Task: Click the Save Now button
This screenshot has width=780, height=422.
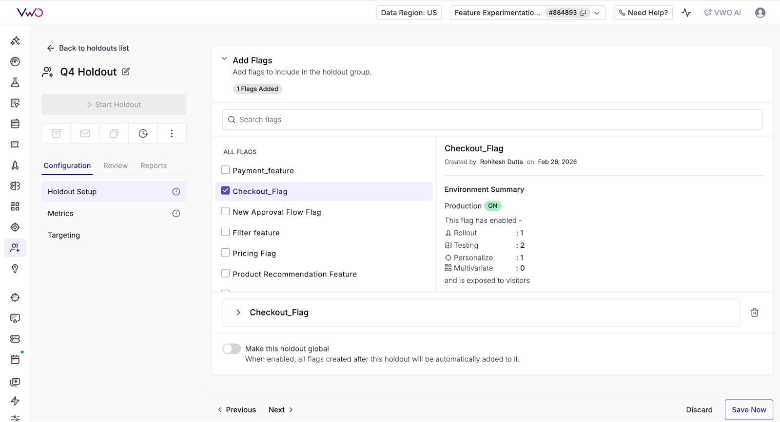Action: [749, 410]
